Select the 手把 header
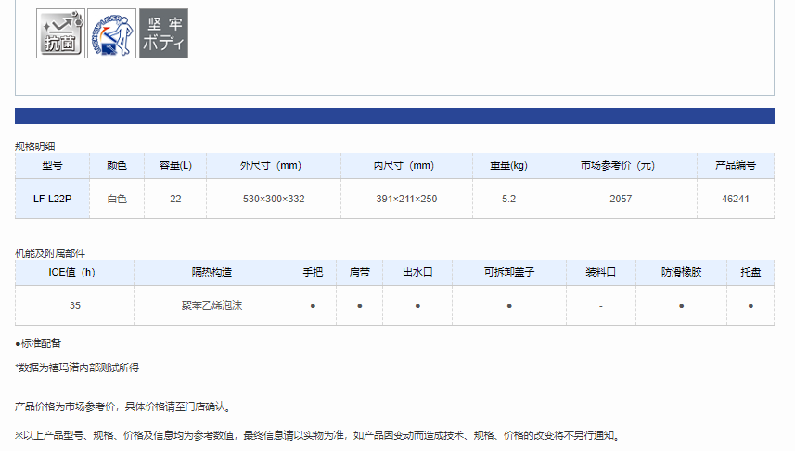795x451 pixels. tap(313, 273)
